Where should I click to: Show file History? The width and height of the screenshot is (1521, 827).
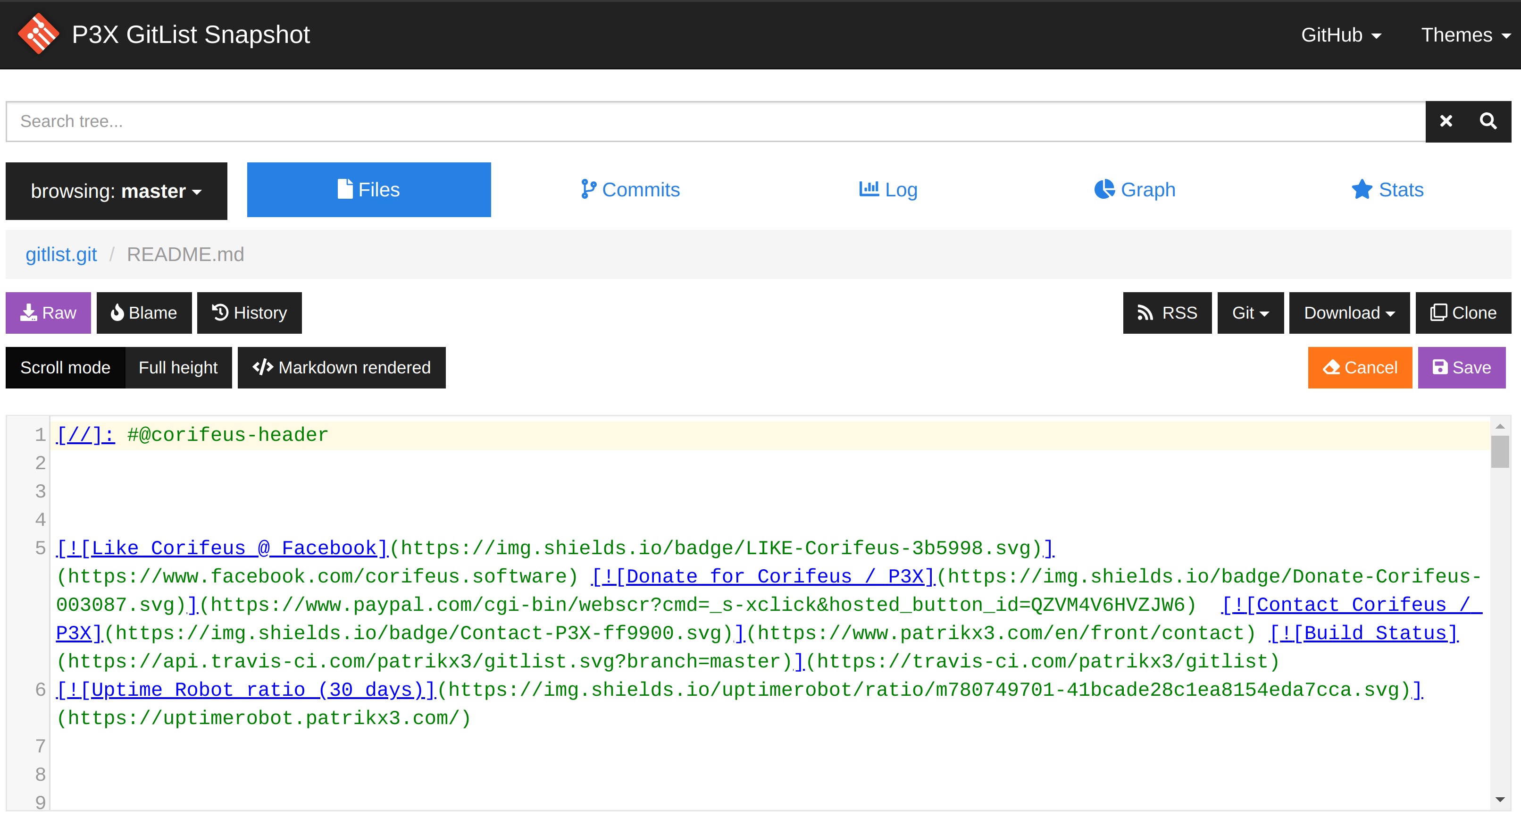pos(249,312)
